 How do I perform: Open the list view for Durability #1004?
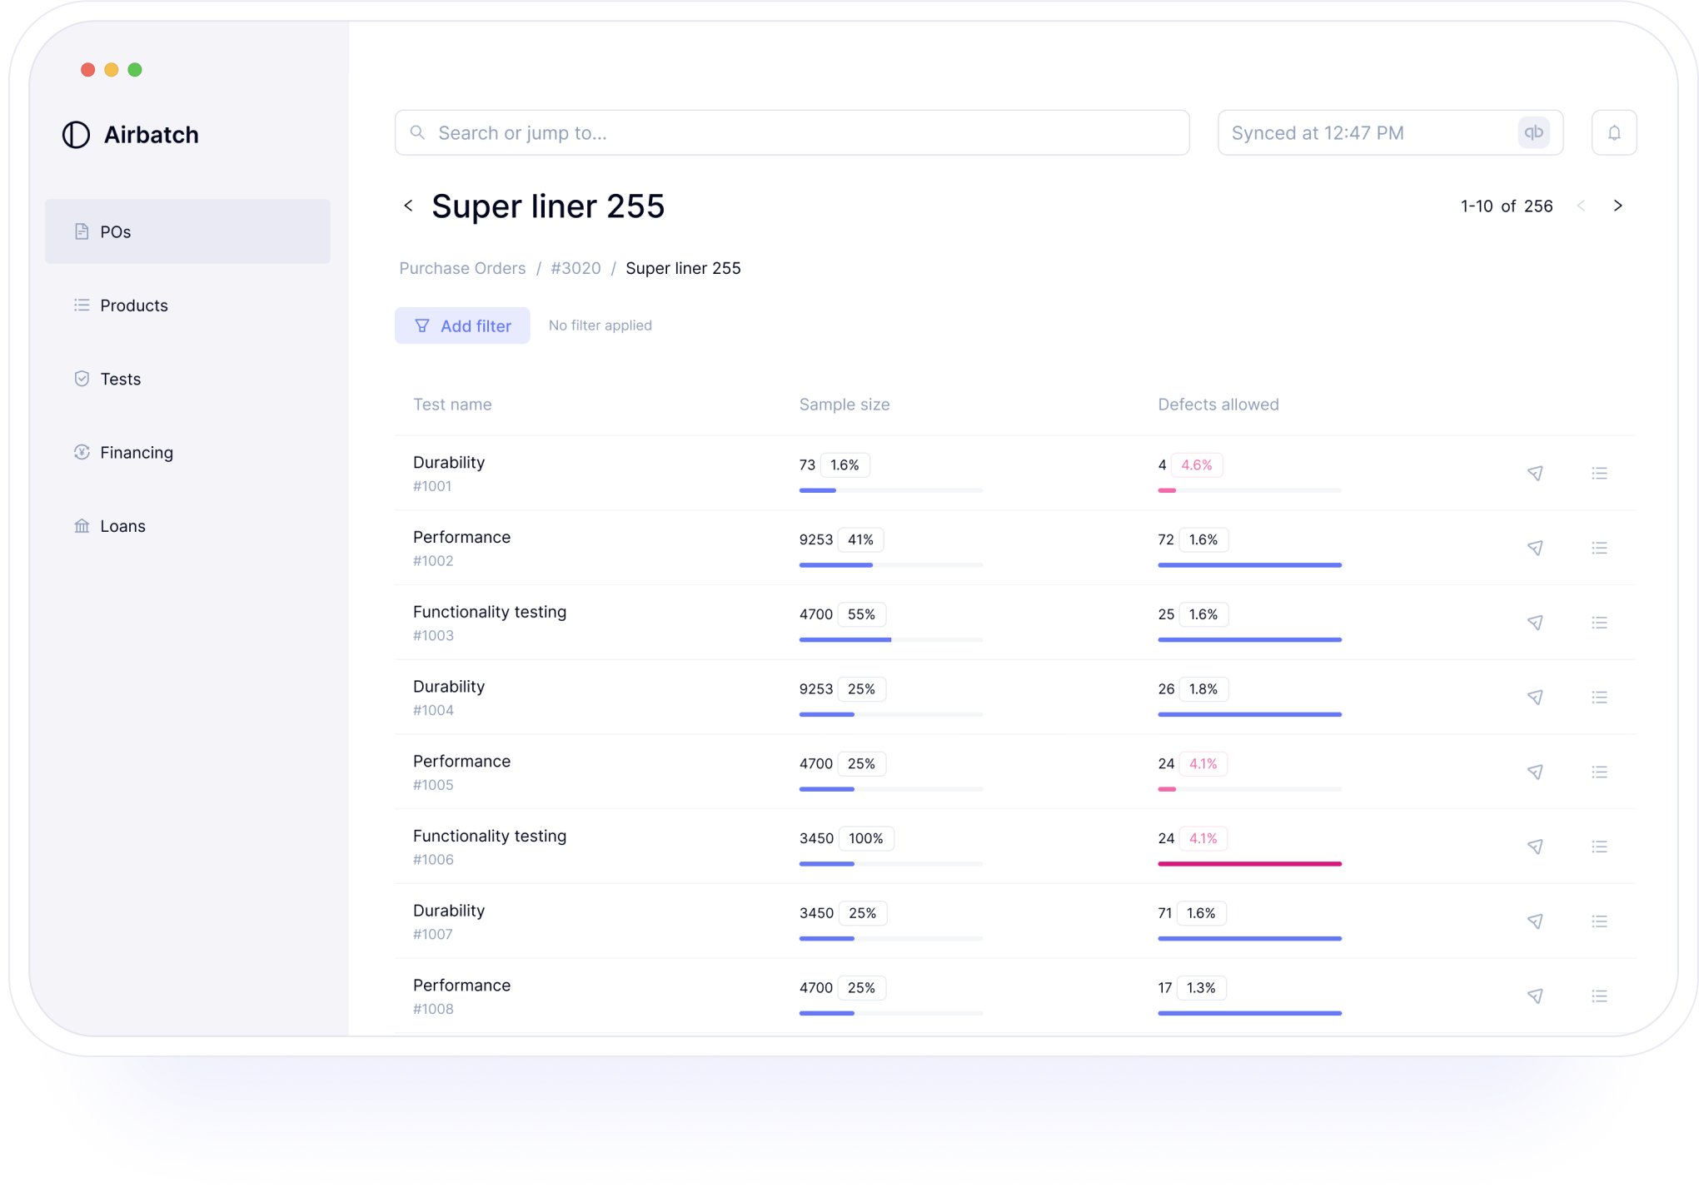(x=1599, y=697)
